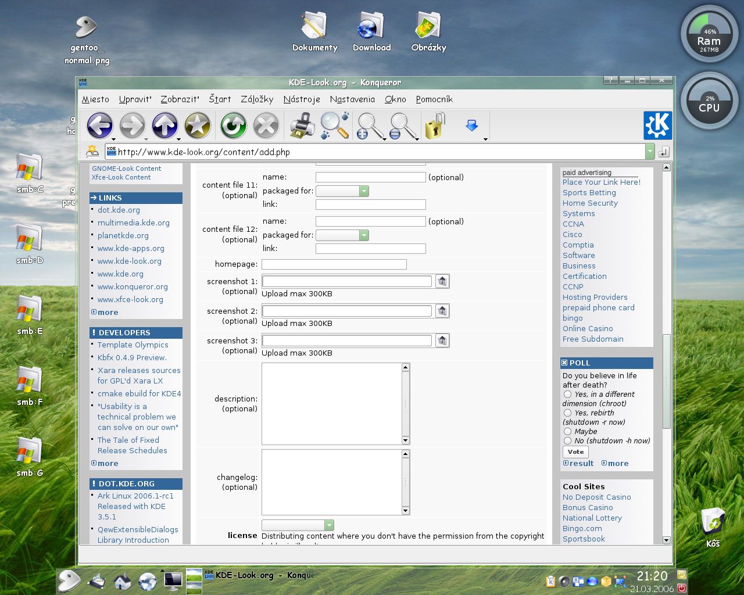This screenshot has height=595, width=744.
Task: Click in the homepage input field
Action: pyautogui.click(x=334, y=264)
